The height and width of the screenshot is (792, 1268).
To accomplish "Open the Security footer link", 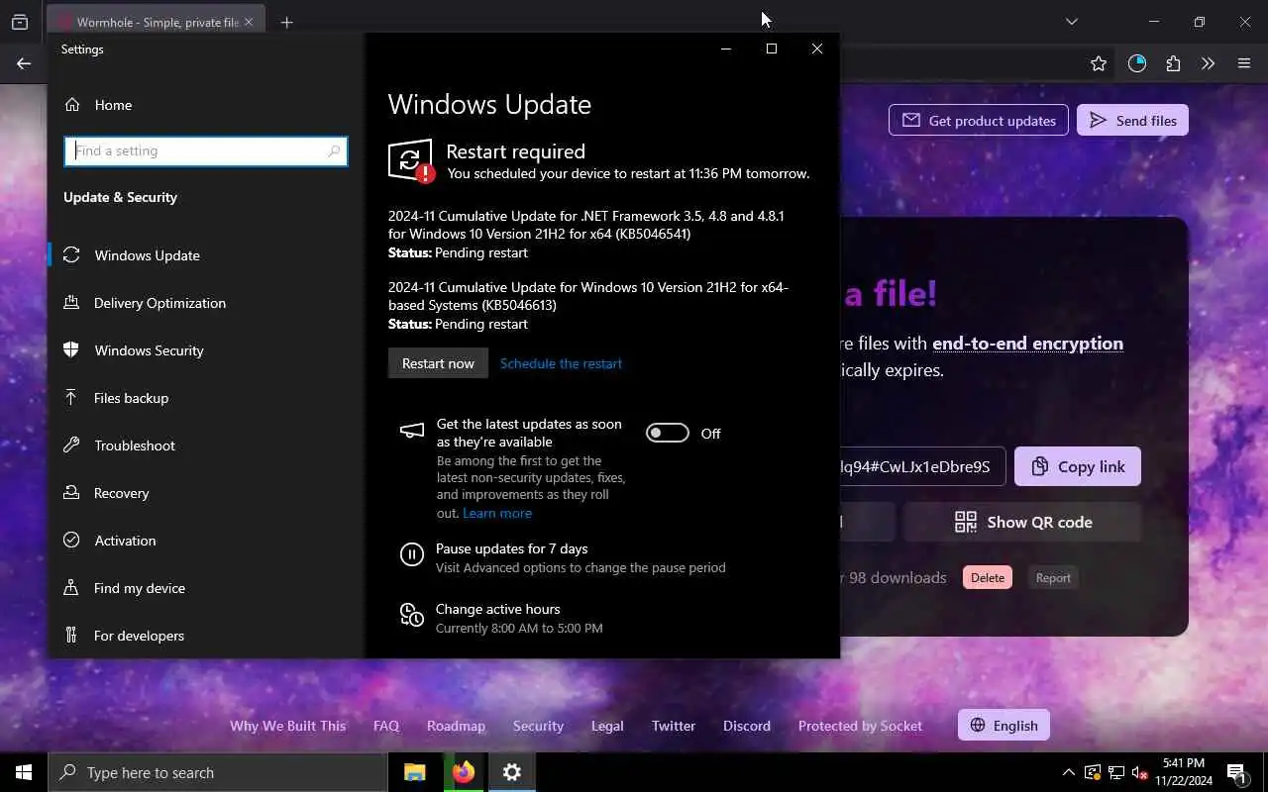I will point(538,726).
